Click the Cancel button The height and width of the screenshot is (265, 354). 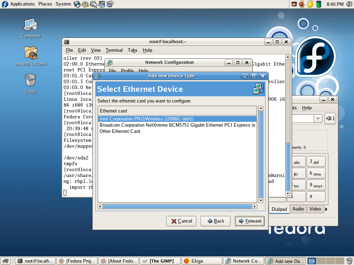181,221
